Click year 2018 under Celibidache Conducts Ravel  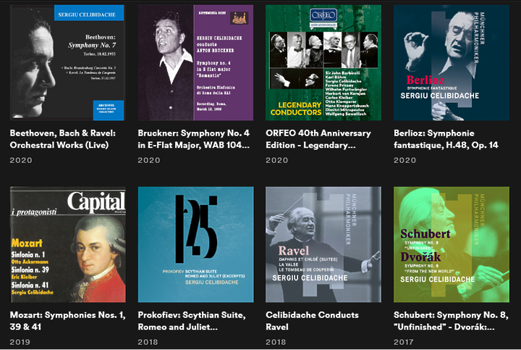point(276,342)
